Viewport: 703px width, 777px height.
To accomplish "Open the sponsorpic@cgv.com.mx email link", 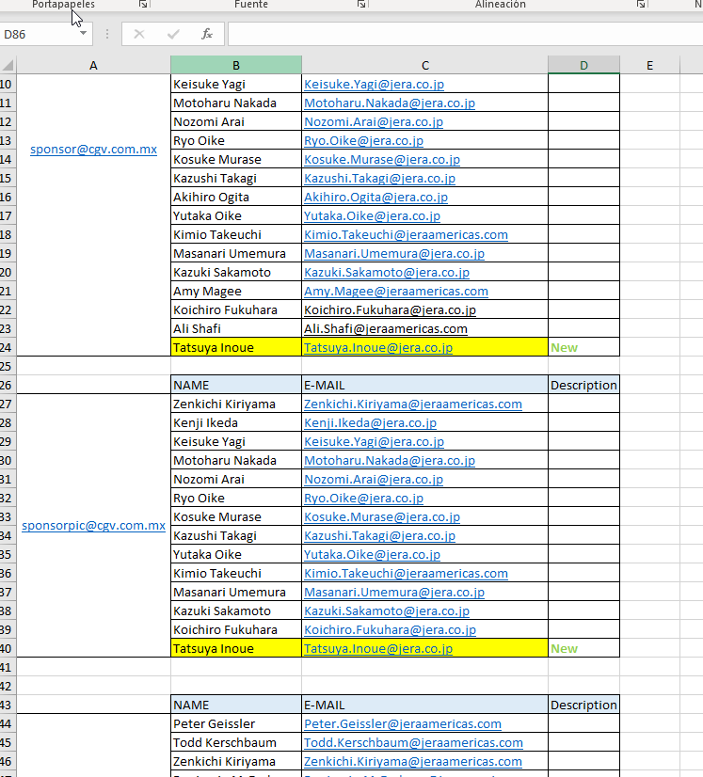I will [93, 526].
